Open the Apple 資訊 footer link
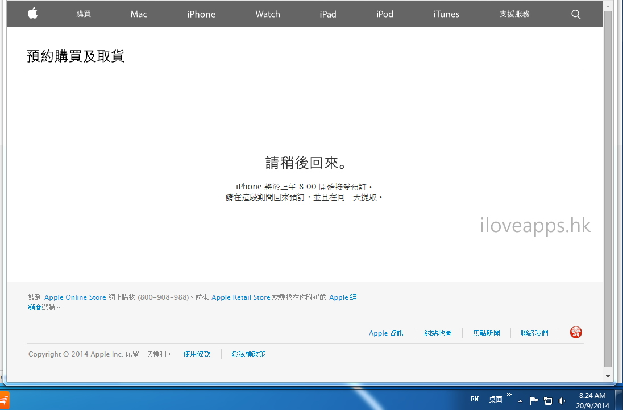The image size is (623, 410). pos(386,333)
